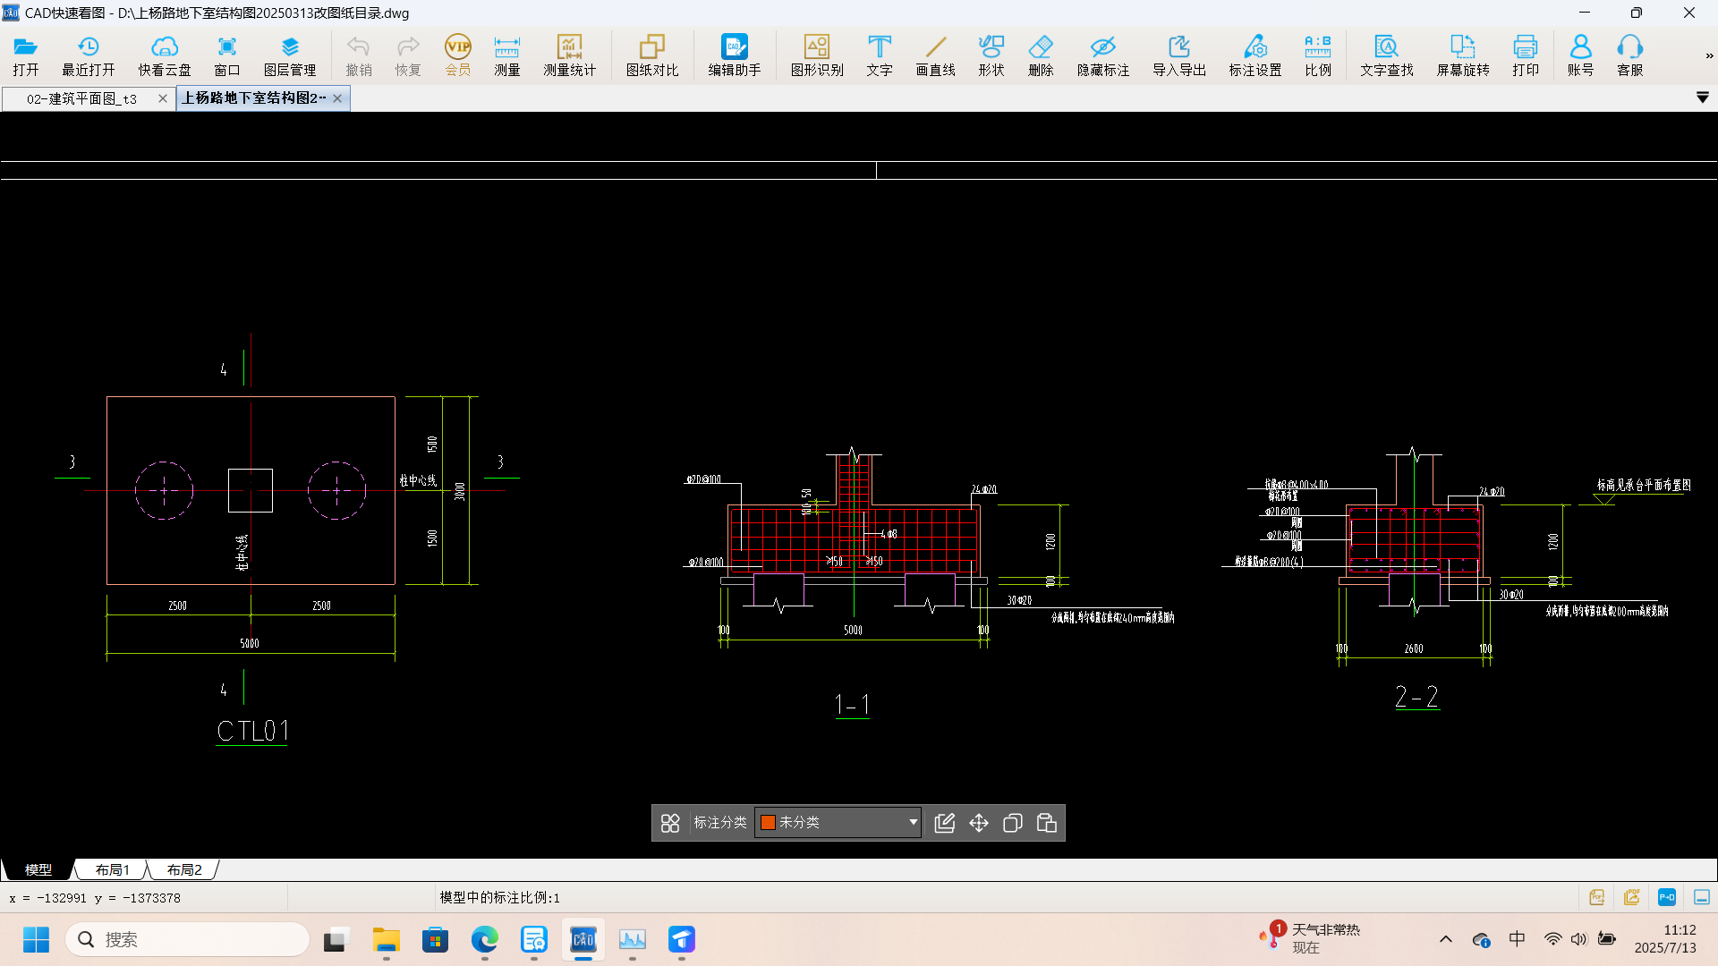Switch to the 布局1 layout tab
Screen dimensions: 1718x966
(113, 869)
